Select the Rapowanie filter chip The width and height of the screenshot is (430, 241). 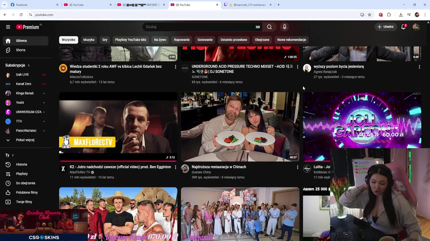(x=182, y=40)
